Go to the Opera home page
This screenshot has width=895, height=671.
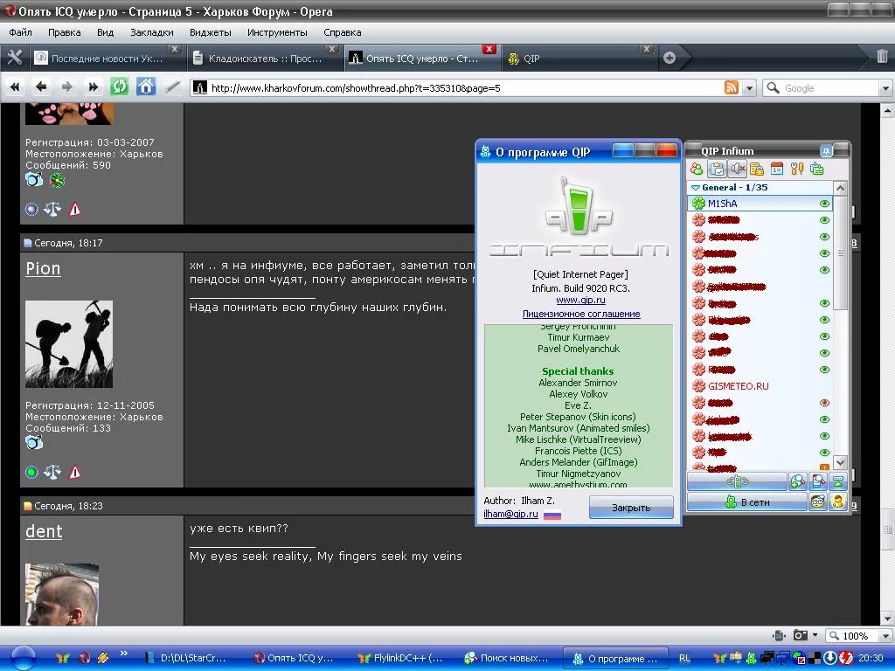[146, 87]
